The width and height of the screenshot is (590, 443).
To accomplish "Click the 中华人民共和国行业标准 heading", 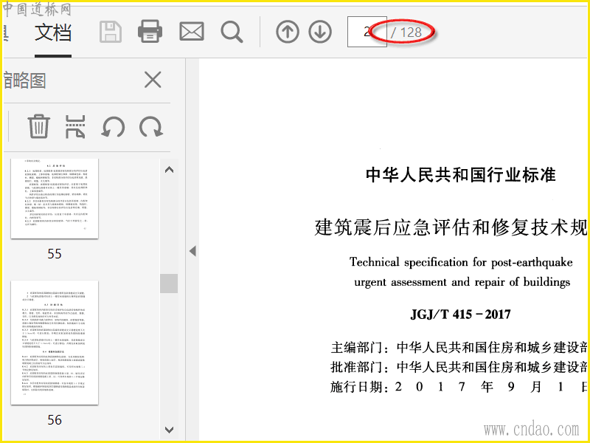I will (460, 175).
